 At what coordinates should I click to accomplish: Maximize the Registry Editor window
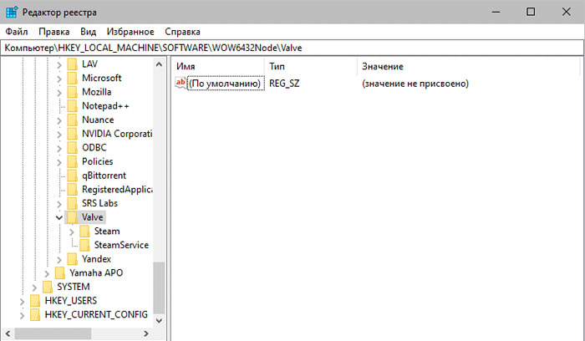pyautogui.click(x=531, y=12)
